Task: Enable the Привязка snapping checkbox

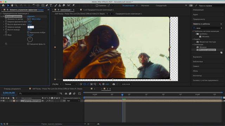Action: pos(97,6)
